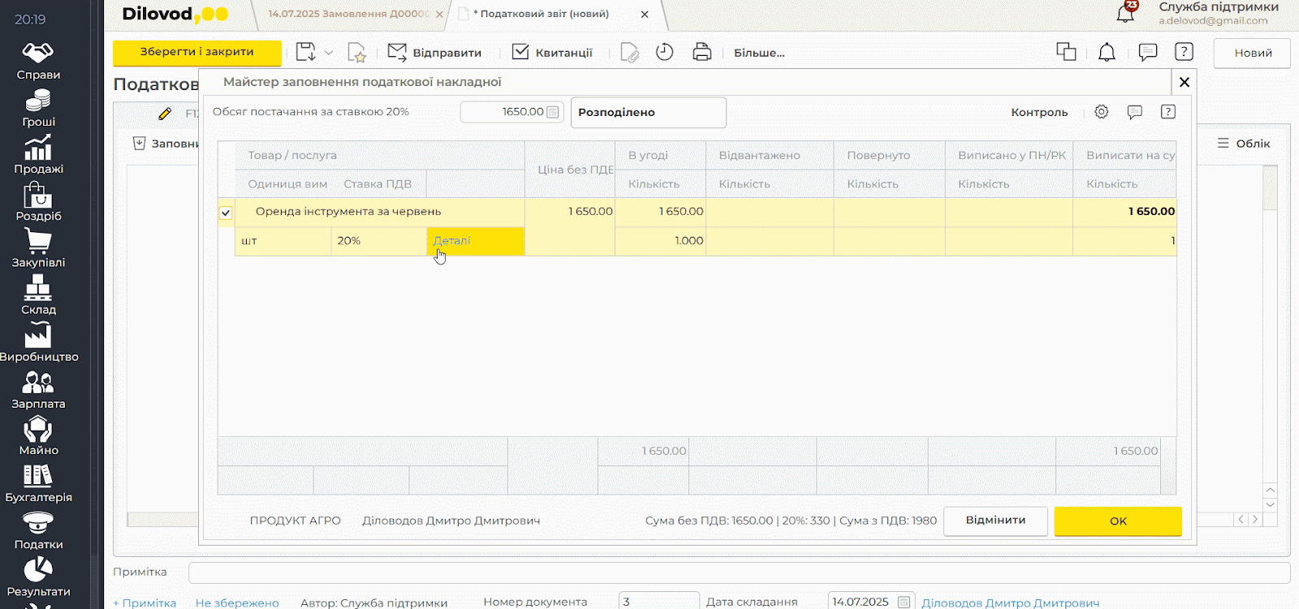This screenshot has height=609, width=1299.
Task: Open the Більше... menu
Action: tap(758, 53)
